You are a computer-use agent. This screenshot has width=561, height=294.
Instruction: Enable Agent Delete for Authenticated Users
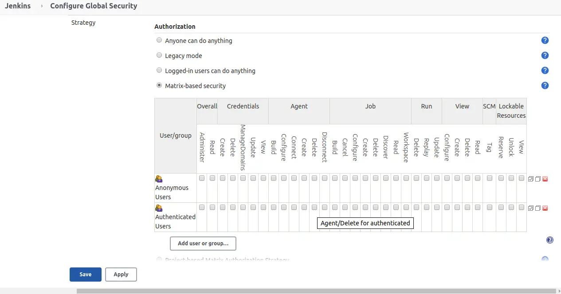click(x=314, y=207)
